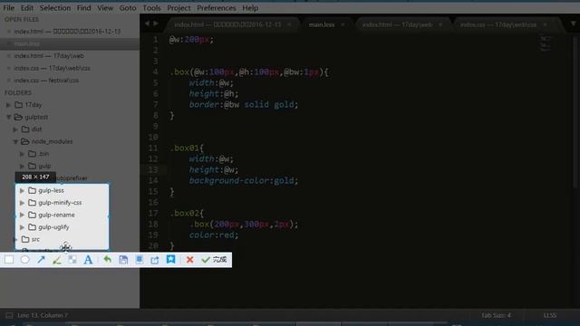Viewport: 580px width, 326px height.
Task: Close the main.less tab
Action: pyautogui.click(x=343, y=24)
